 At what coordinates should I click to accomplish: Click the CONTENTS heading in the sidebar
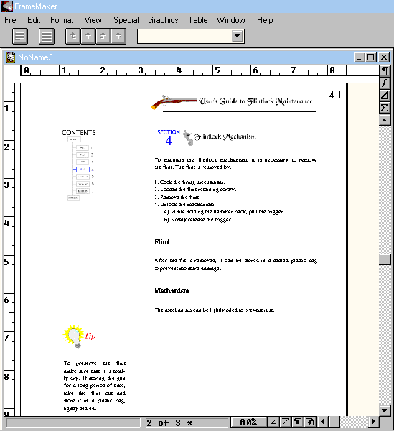tap(79, 132)
